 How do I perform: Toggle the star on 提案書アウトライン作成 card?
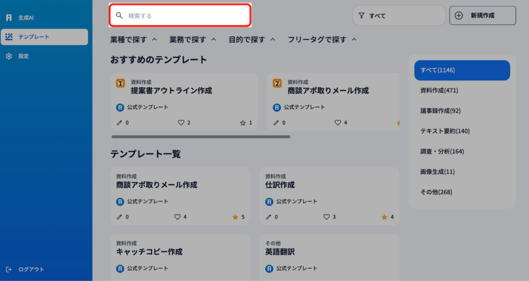point(243,123)
